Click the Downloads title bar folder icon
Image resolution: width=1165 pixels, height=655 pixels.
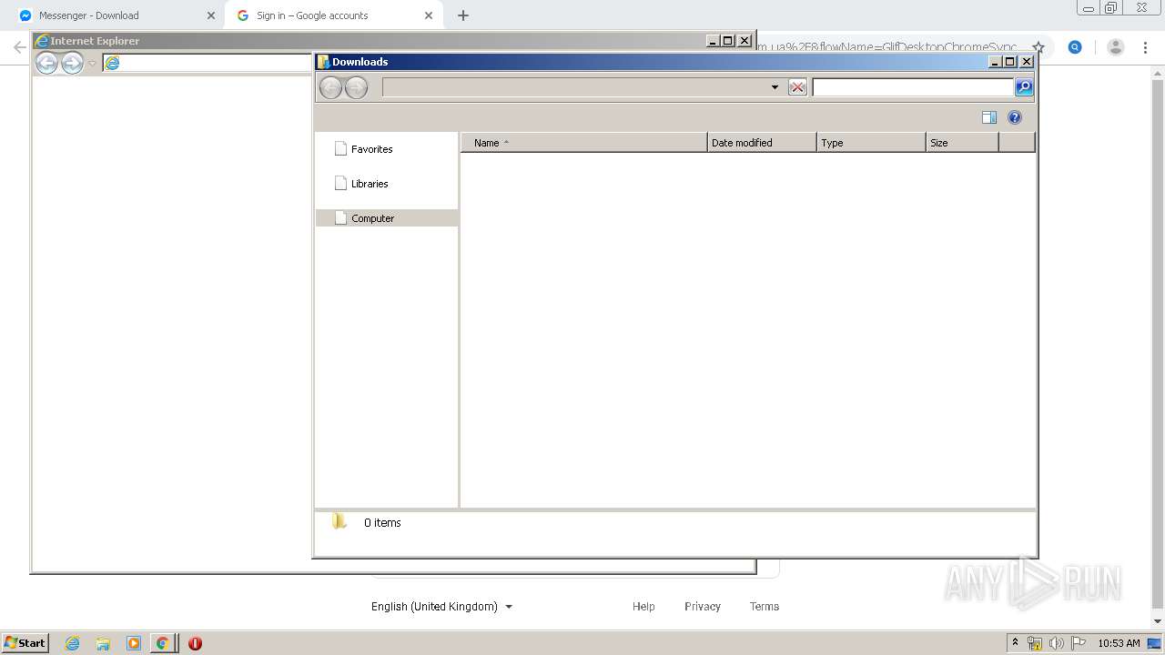[x=323, y=62]
